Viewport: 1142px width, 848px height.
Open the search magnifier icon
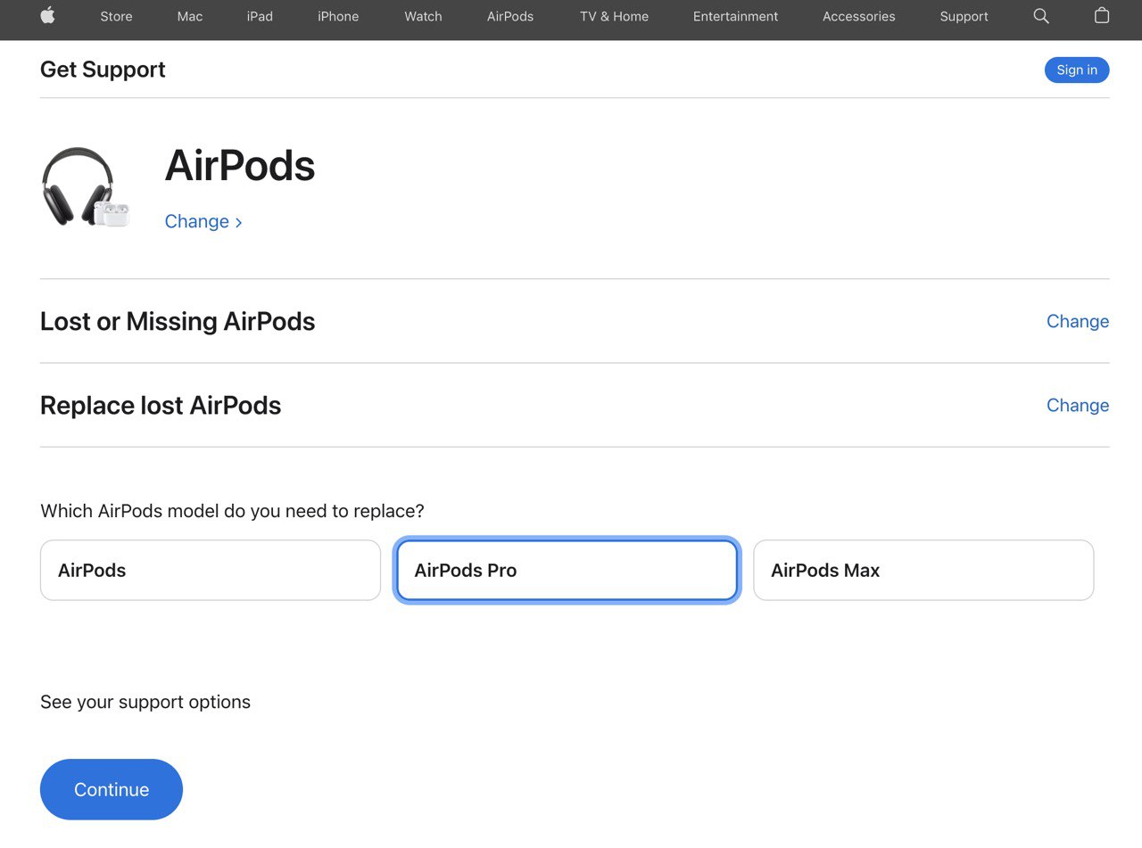[x=1040, y=16]
